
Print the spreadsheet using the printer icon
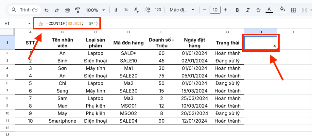point(67,10)
